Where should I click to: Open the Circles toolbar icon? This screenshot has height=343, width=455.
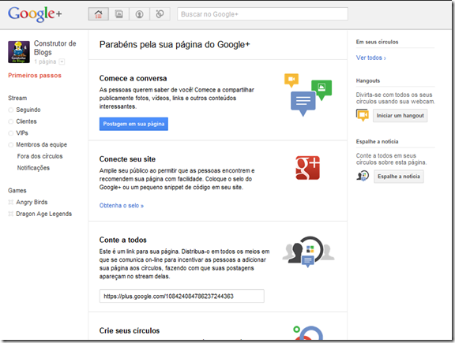click(x=160, y=14)
